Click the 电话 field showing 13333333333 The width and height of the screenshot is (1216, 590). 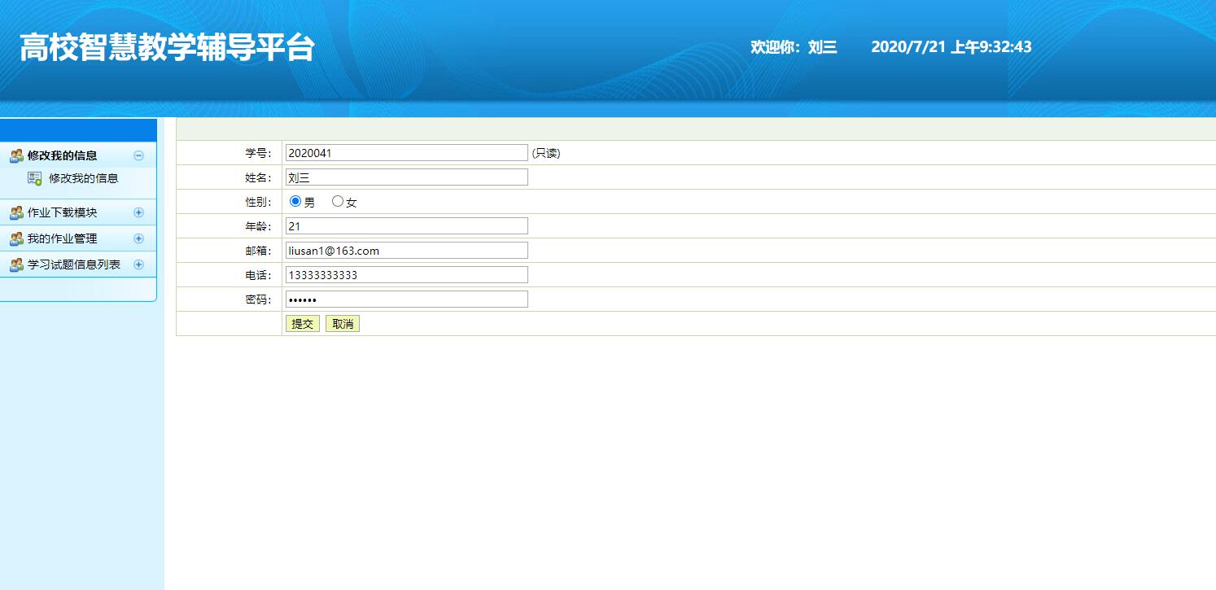407,275
